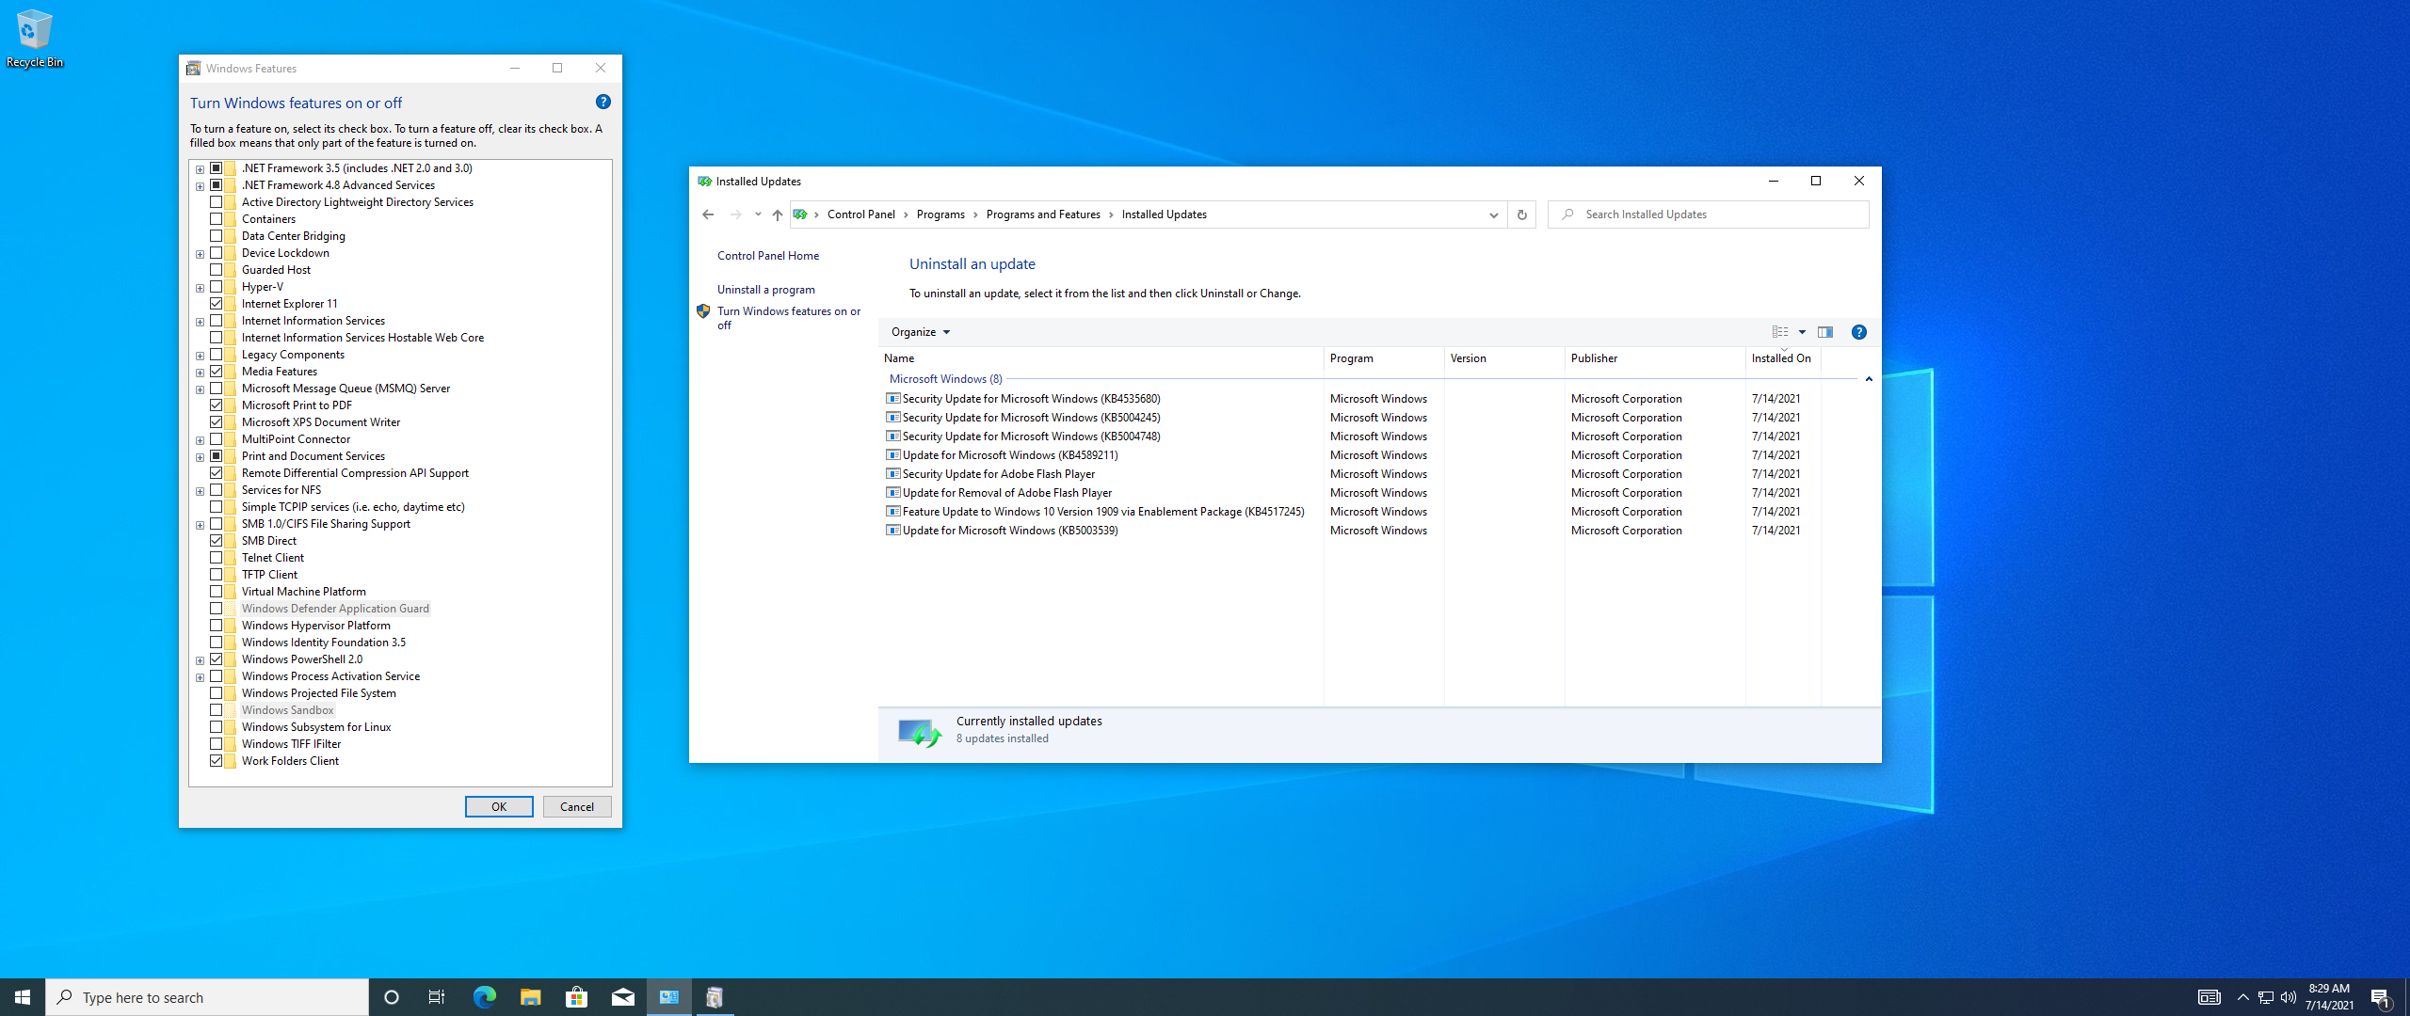Uncheck Microsoft Print to PDF
The image size is (2410, 1016).
click(216, 405)
